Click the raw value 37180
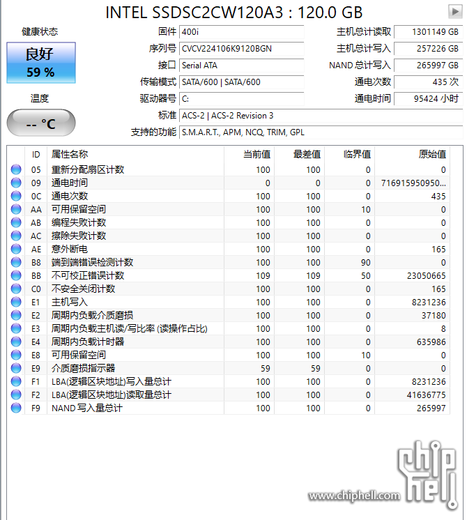The width and height of the screenshot is (467, 520). pos(434,315)
